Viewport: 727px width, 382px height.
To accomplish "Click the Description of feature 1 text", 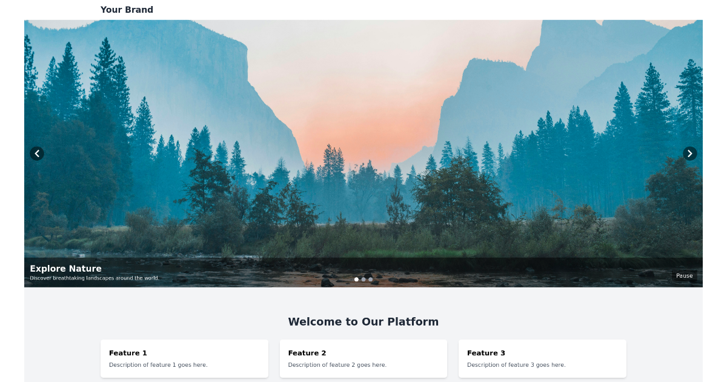I will (158, 365).
